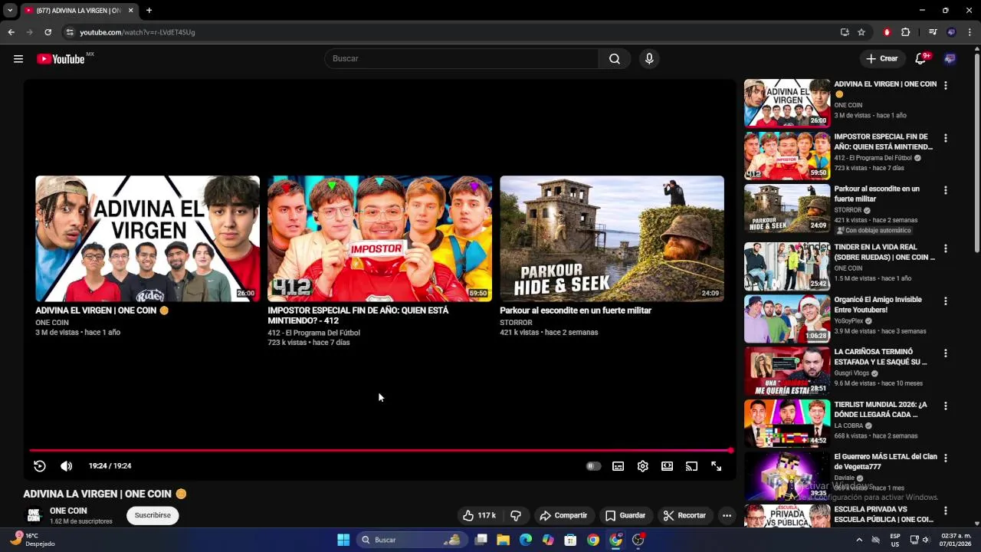Open sidebar video TINDER EN LA VIDA REAL title
Viewport: 981px width, 552px height.
point(884,252)
